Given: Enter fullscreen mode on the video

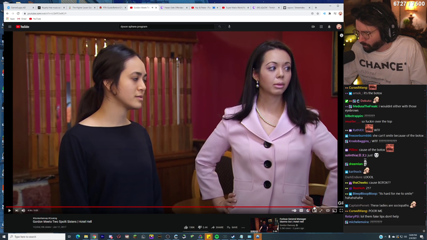Looking at the screenshot, I should click(341, 211).
